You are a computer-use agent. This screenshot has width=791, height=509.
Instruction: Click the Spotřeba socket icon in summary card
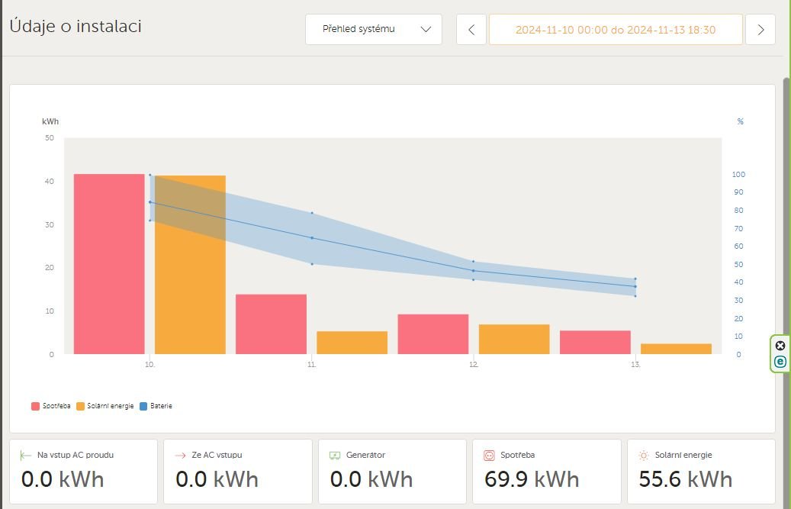pyautogui.click(x=490, y=455)
